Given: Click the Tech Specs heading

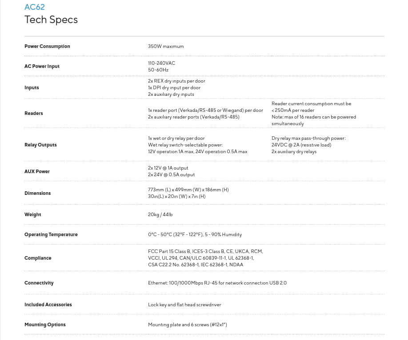Looking at the screenshot, I should pos(51,20).
